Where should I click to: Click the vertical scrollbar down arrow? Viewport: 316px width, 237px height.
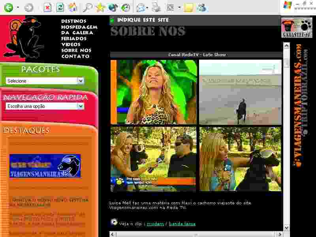point(287,228)
